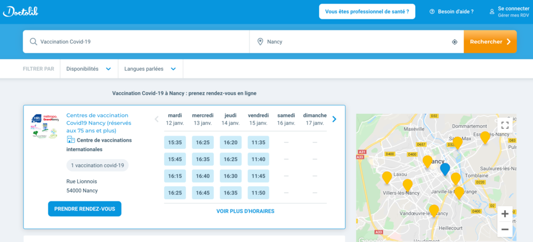This screenshot has height=242, width=533.
Task: Open the Langues parlées filter dropdown
Action: click(150, 69)
